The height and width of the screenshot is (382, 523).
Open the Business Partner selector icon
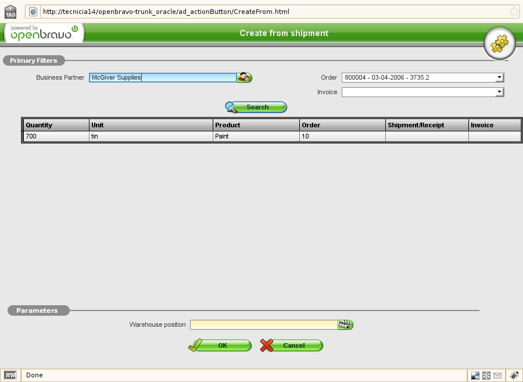point(245,77)
